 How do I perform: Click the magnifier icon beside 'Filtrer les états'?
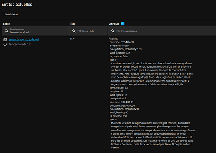point(74,31)
